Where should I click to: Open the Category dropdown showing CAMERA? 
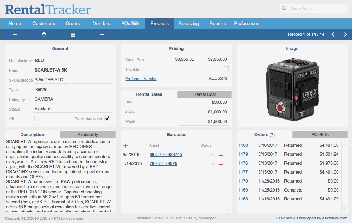[72, 99]
